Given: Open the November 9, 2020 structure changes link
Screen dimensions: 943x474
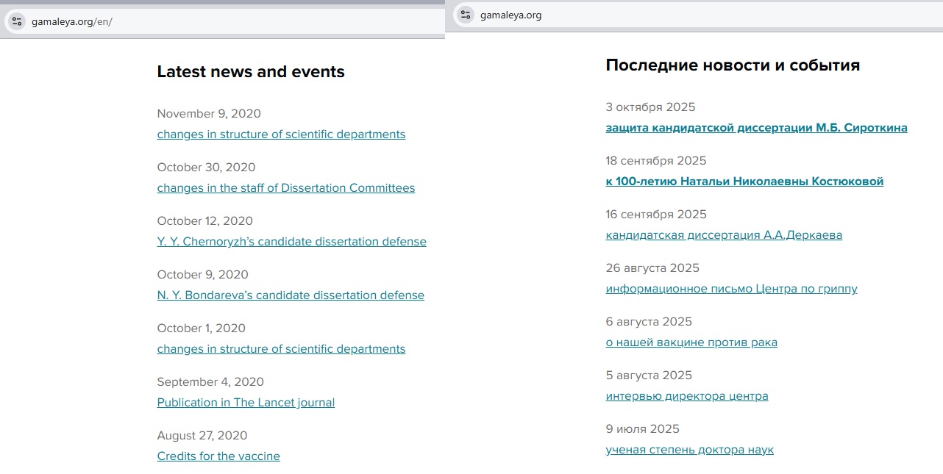Looking at the screenshot, I should pos(281,134).
